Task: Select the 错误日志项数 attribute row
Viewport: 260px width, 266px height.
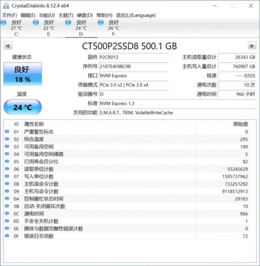Action: (x=127, y=236)
